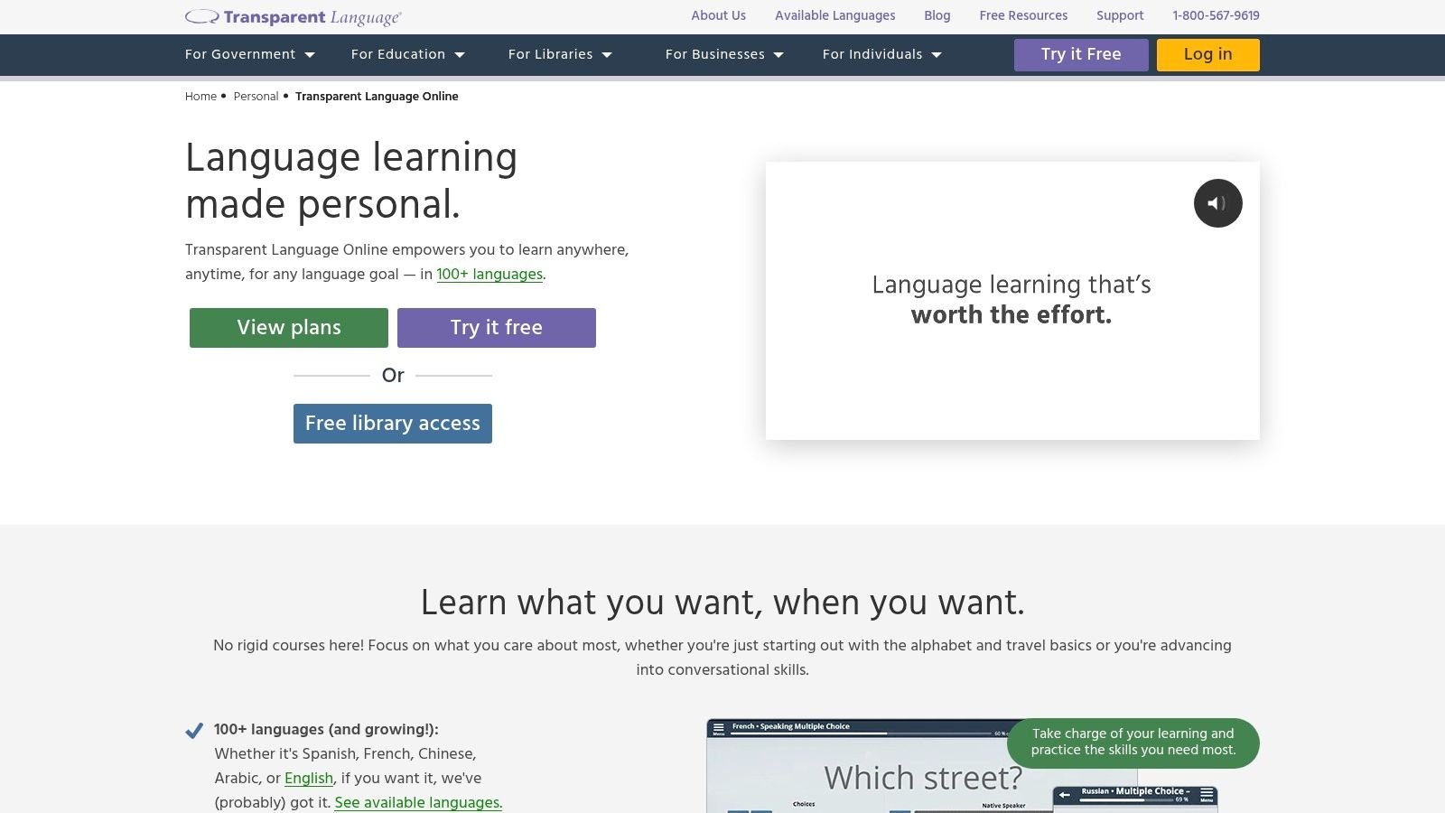1445x813 pixels.
Task: Open Free Resources in top bar
Action: pyautogui.click(x=1023, y=15)
